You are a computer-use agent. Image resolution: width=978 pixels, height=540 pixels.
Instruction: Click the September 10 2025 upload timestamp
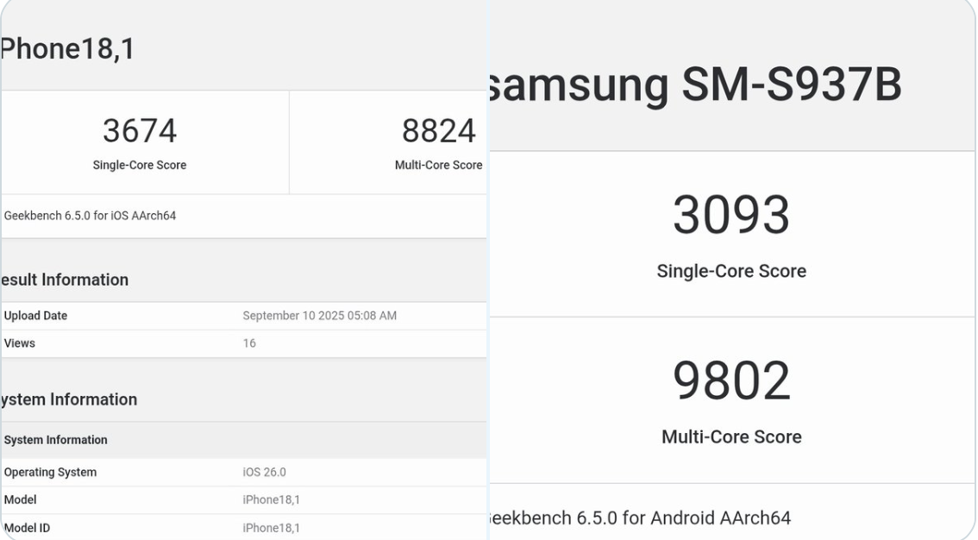tap(320, 316)
